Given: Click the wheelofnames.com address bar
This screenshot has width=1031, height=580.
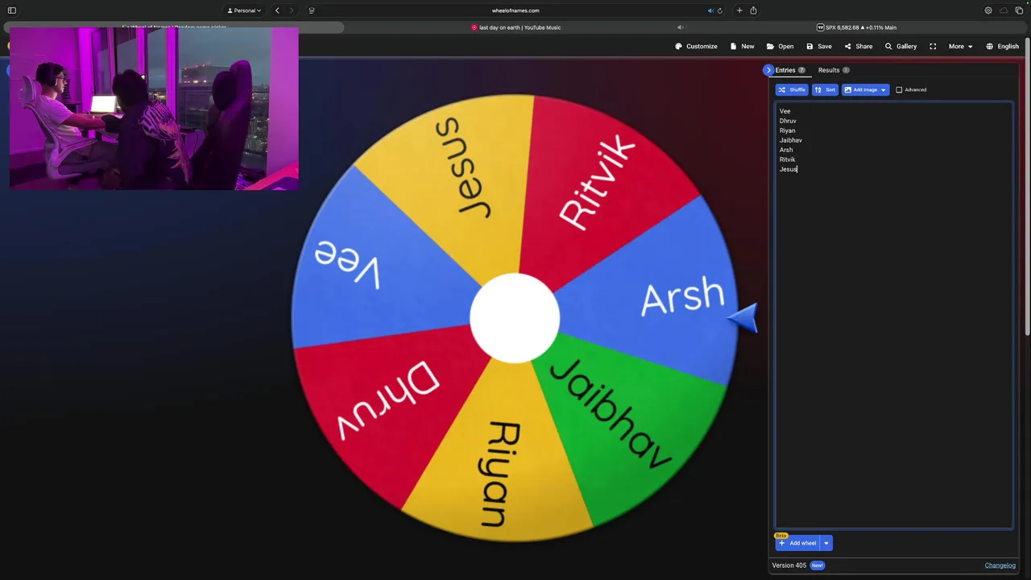Looking at the screenshot, I should coord(515,10).
